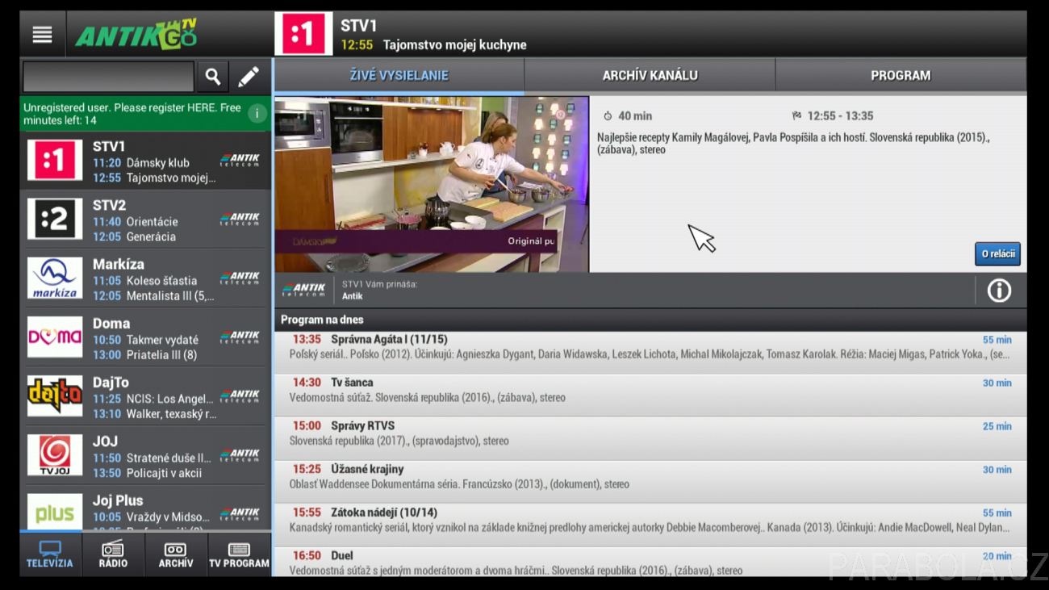Screen dimensions: 1049x590
Task: Click the DajTo channel logo
Action: pos(55,395)
